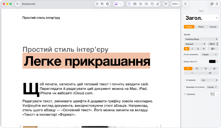Click the dimmed grid icon beside the image icon

121,4
